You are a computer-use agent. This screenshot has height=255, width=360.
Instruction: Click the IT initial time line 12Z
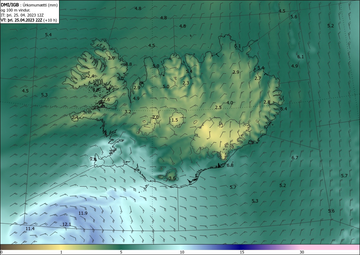click(22, 15)
